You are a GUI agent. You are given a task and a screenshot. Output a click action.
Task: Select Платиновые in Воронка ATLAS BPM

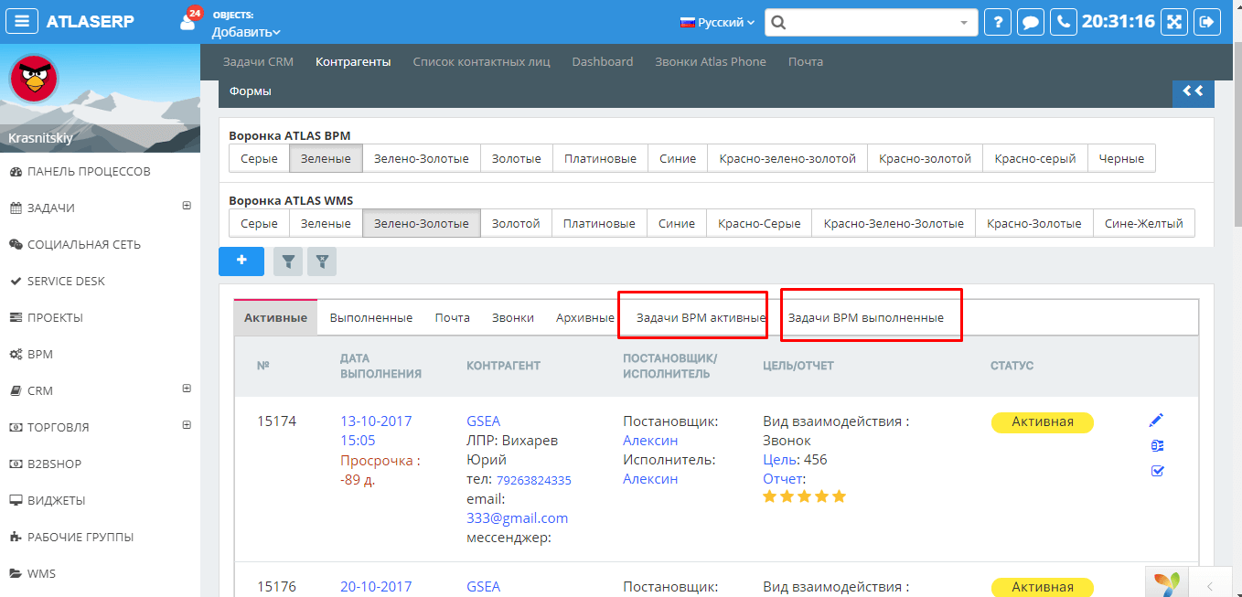tap(600, 158)
